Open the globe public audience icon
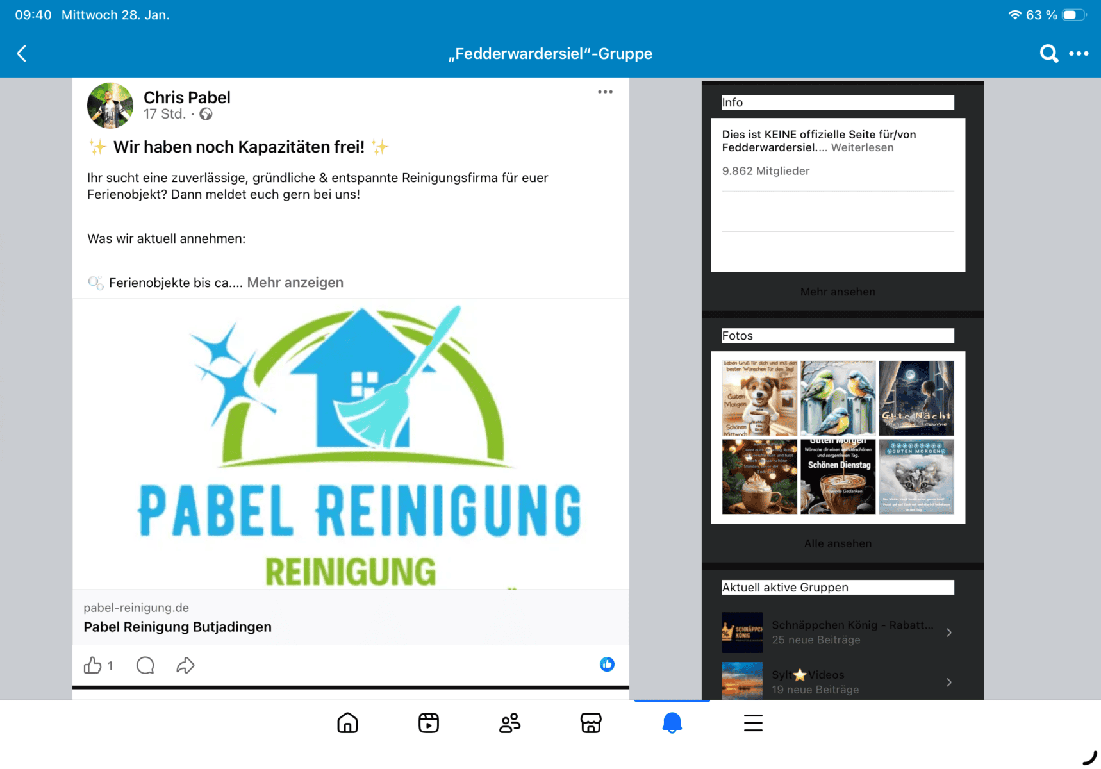The height and width of the screenshot is (769, 1101). tap(206, 114)
